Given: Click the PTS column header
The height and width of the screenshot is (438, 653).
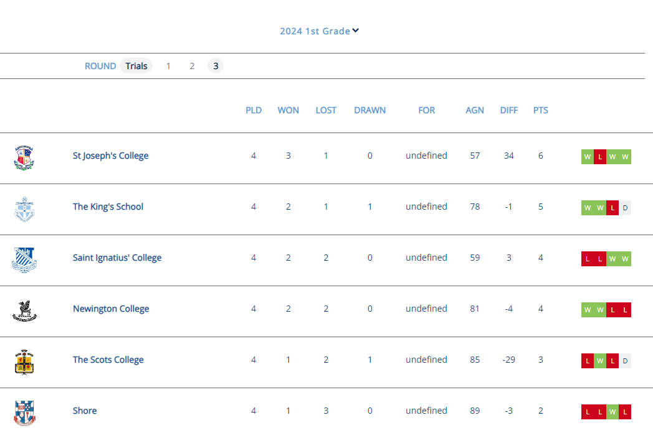Looking at the screenshot, I should coord(540,110).
